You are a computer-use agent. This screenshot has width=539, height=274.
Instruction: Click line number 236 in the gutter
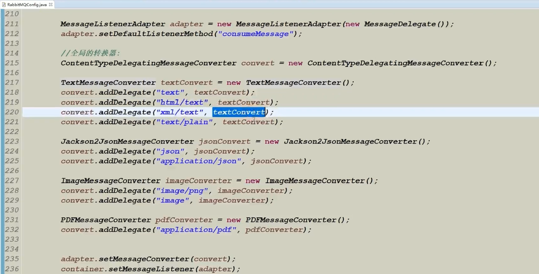pyautogui.click(x=11, y=269)
